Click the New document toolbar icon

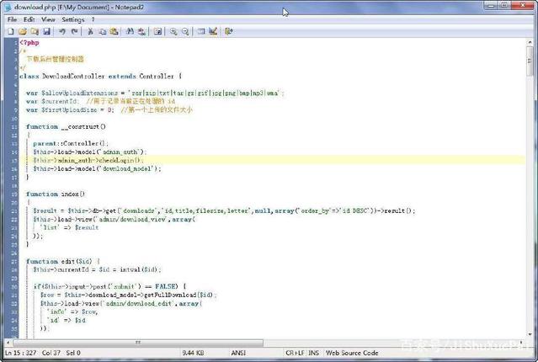click(x=11, y=31)
